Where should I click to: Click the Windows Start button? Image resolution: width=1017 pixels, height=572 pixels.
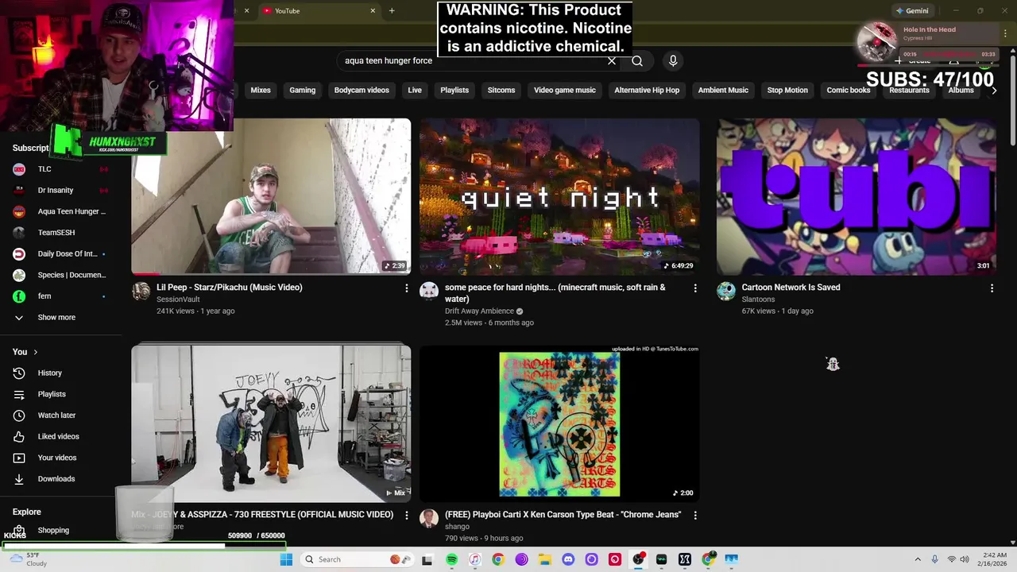[x=286, y=559]
